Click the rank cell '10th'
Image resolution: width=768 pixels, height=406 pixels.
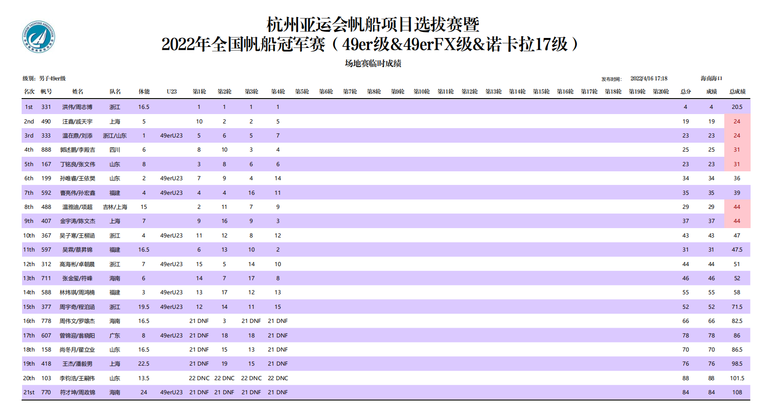pos(29,236)
